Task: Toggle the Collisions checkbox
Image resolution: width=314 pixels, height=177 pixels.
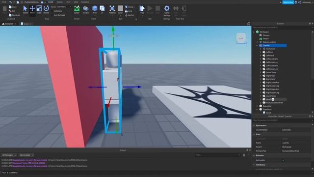Action: point(52,11)
